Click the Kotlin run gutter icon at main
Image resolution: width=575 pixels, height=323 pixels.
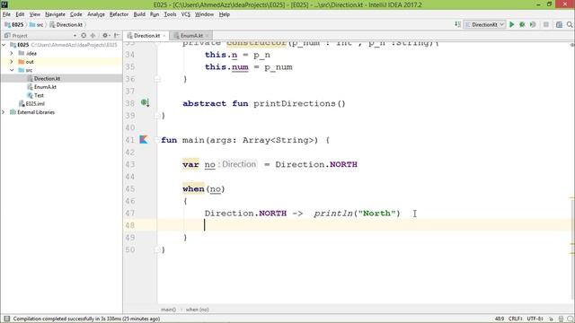(144, 140)
